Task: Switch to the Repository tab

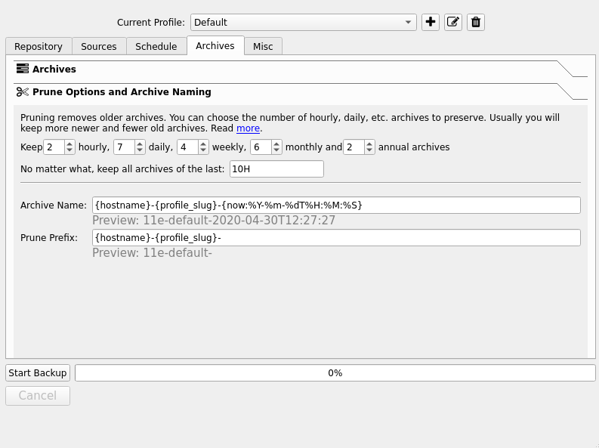Action: (x=39, y=47)
